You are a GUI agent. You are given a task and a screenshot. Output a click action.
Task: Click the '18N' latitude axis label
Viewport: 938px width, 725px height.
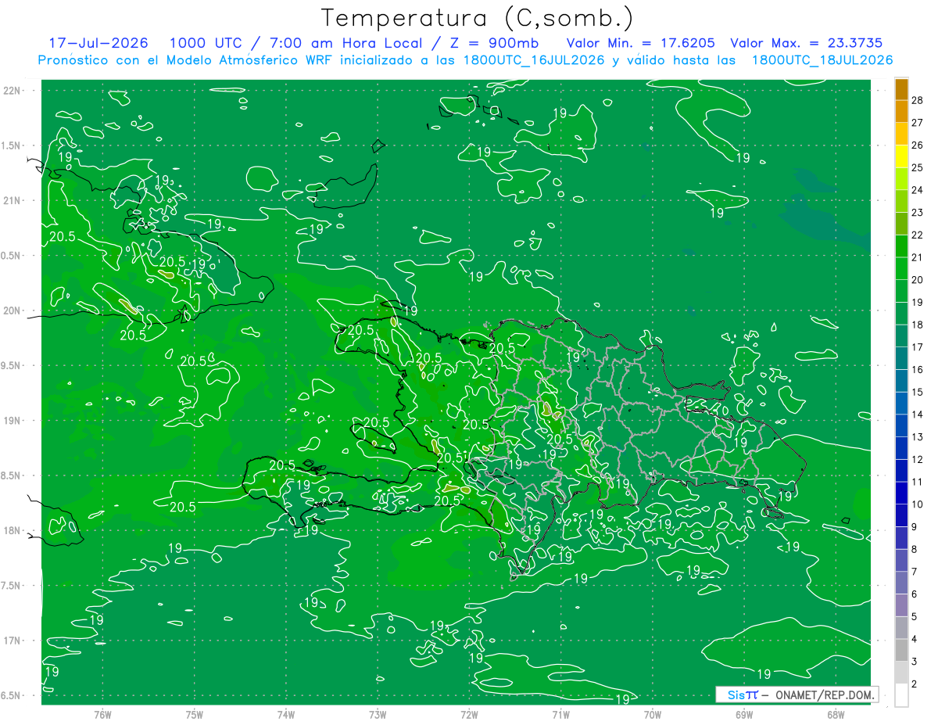point(13,530)
